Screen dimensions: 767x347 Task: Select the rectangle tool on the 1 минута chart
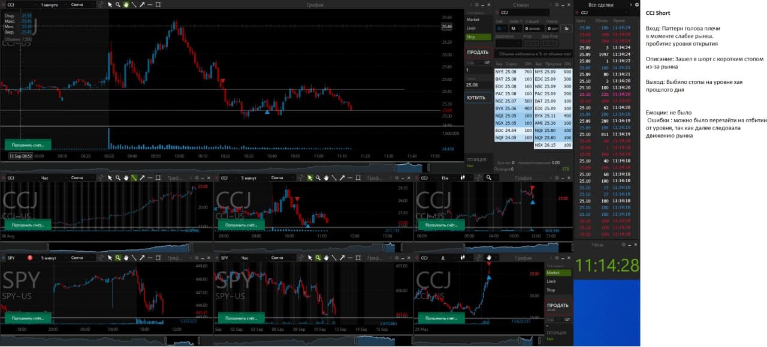point(158,4)
